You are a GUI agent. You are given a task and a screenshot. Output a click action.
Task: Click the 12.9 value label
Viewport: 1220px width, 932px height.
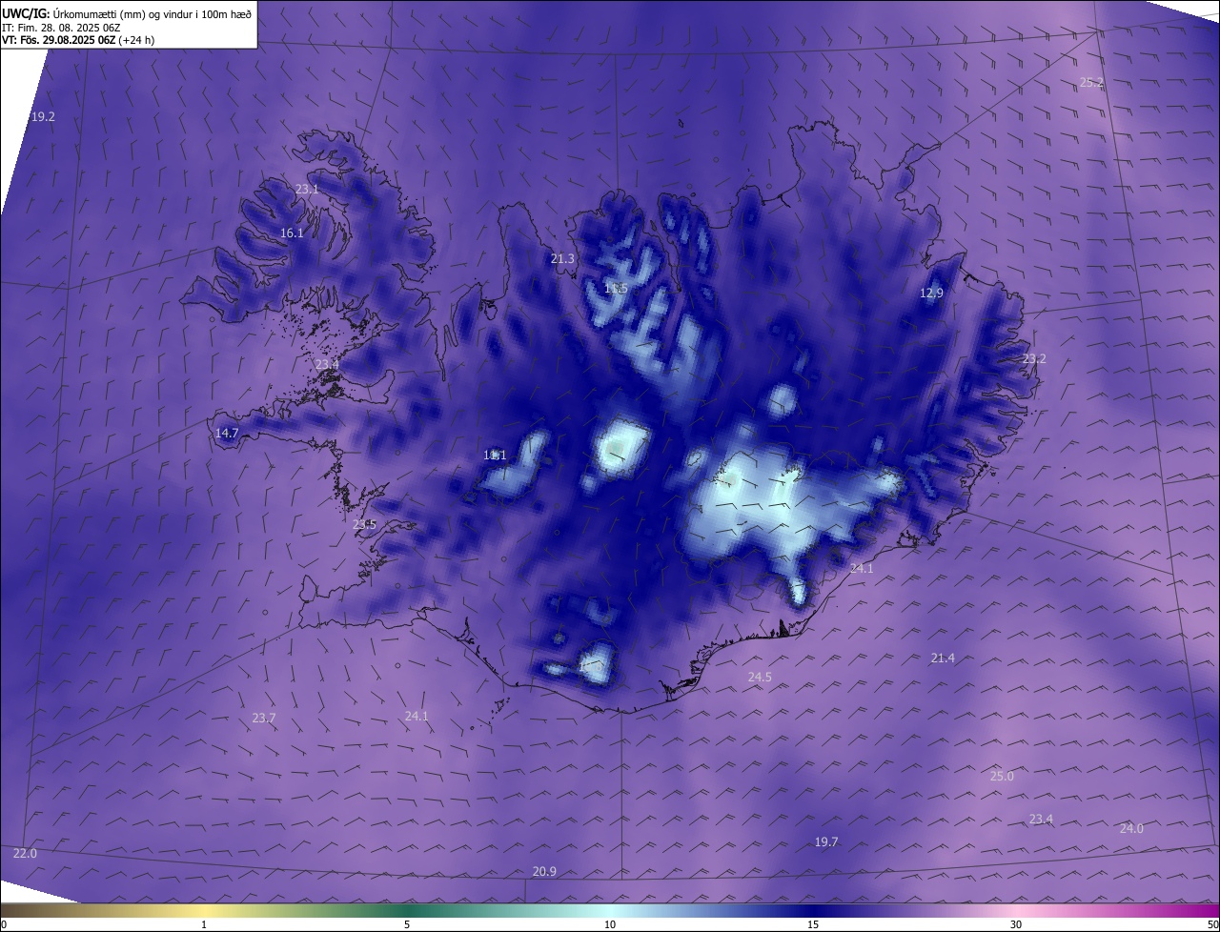point(931,293)
